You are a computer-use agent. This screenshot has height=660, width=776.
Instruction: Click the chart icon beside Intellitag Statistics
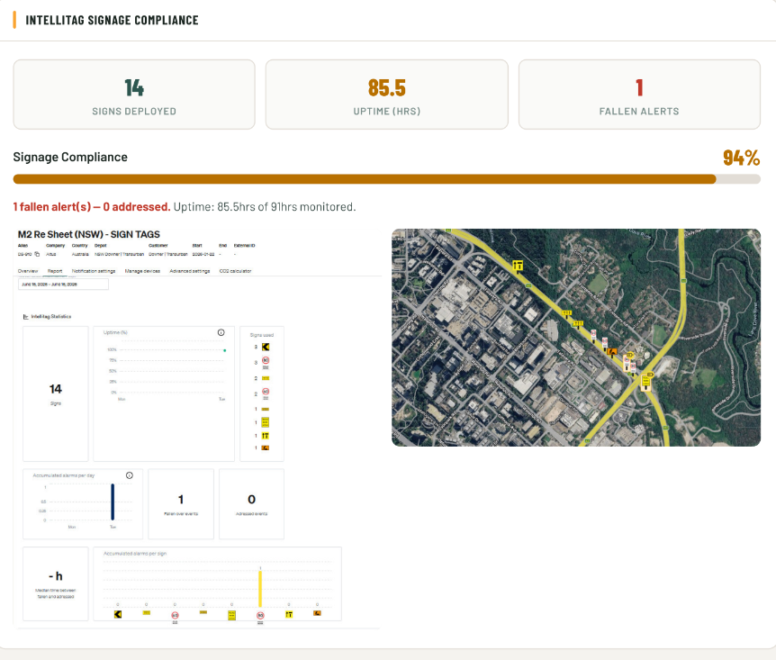click(x=26, y=316)
